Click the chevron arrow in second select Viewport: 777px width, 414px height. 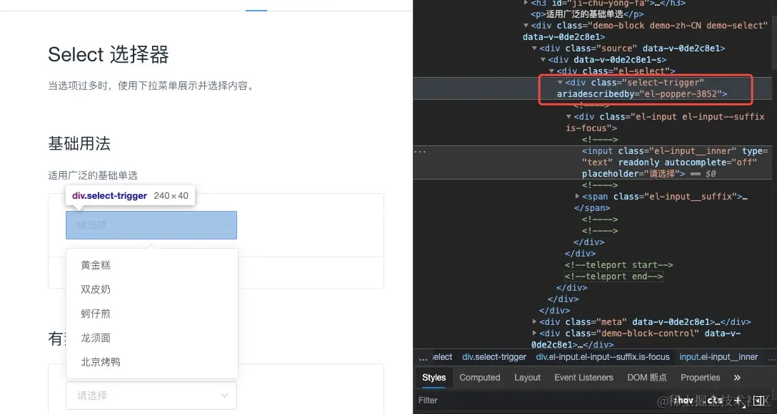pos(224,395)
